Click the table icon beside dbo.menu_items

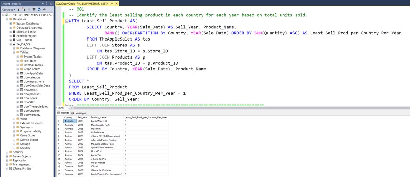pyautogui.click(x=21, y=82)
